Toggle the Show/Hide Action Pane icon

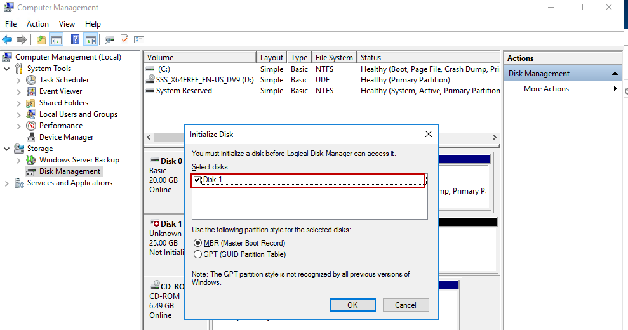(91, 39)
